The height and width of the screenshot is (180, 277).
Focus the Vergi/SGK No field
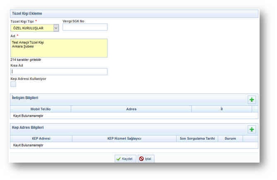click(x=84, y=27)
